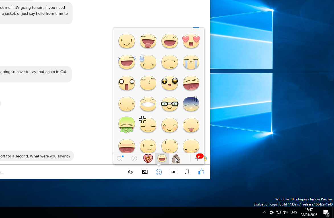Choose the shocked wide-eyed sticker
Viewport: 334px width, 218px height.
[127, 83]
